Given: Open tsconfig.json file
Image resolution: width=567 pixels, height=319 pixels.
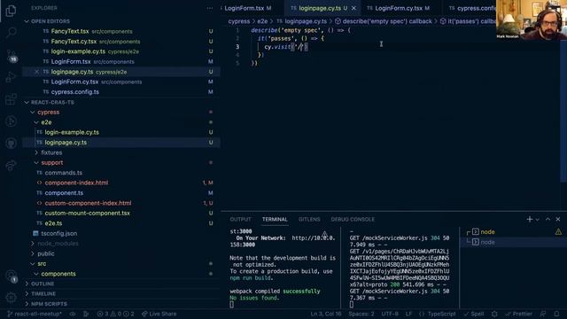Looking at the screenshot, I should [59, 234].
